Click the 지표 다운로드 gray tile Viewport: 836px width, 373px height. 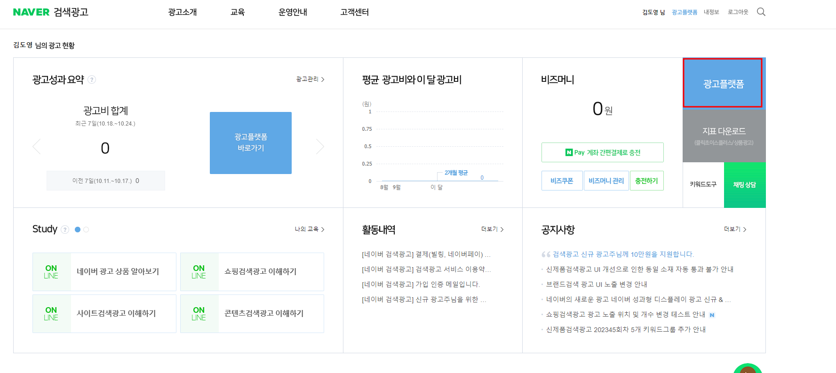click(x=724, y=135)
